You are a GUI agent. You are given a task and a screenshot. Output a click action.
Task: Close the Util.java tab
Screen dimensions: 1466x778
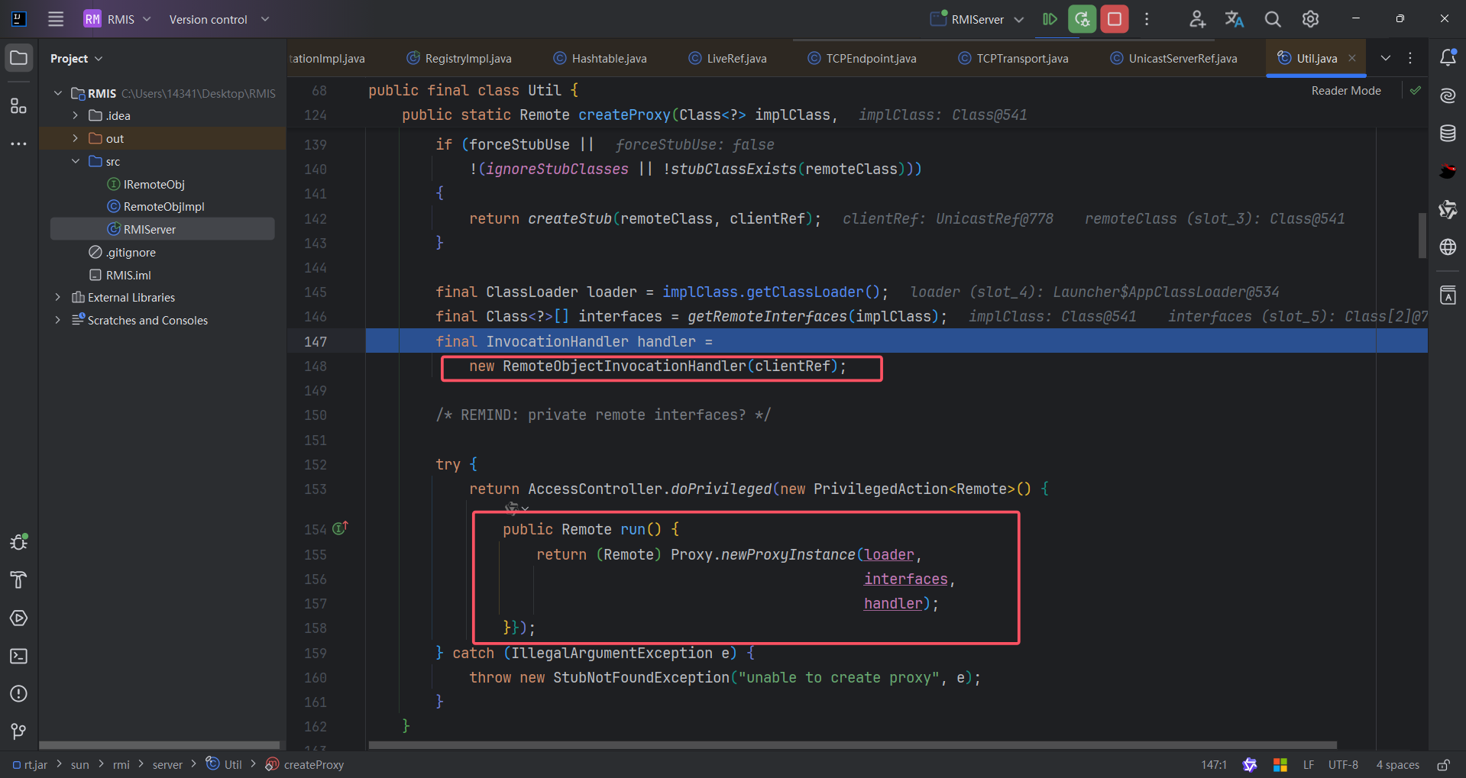(1352, 58)
